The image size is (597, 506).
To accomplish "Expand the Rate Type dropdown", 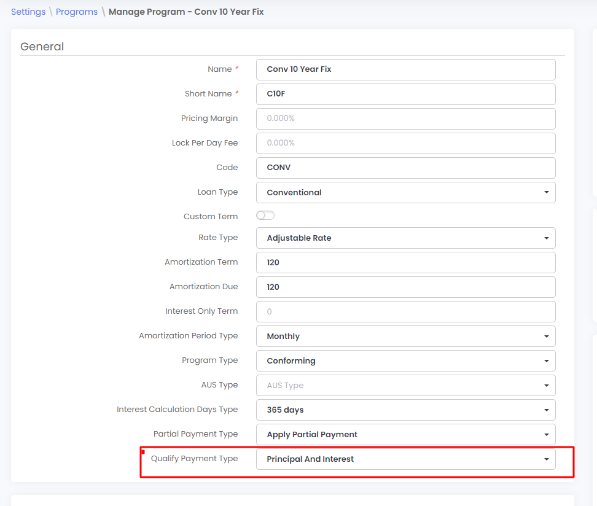I will [405, 238].
